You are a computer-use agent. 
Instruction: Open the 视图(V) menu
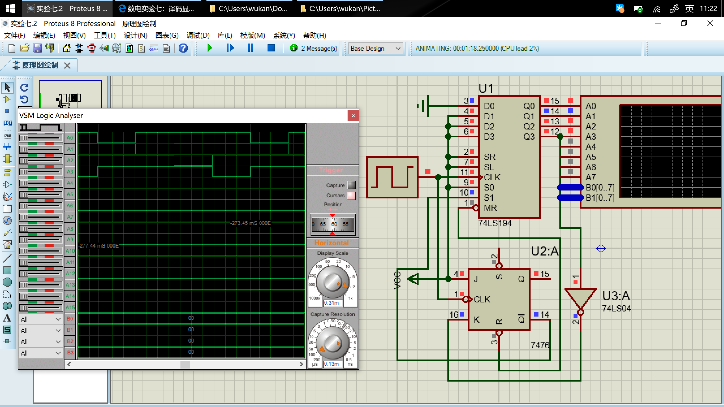(74, 35)
